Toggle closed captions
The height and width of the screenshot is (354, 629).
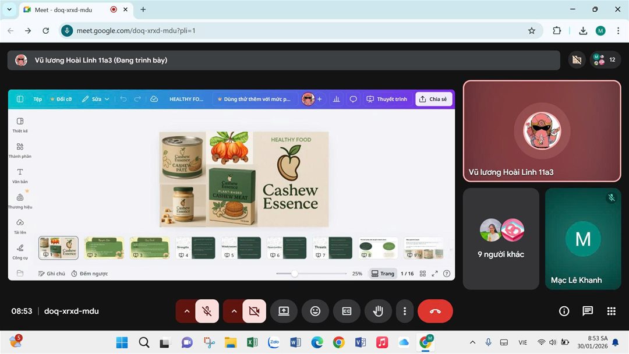tap(347, 311)
